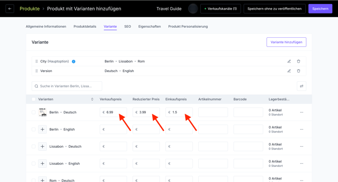Viewport: 338px width, 182px height.
Task: Open more options for Lissabon English row
Action: click(302, 163)
